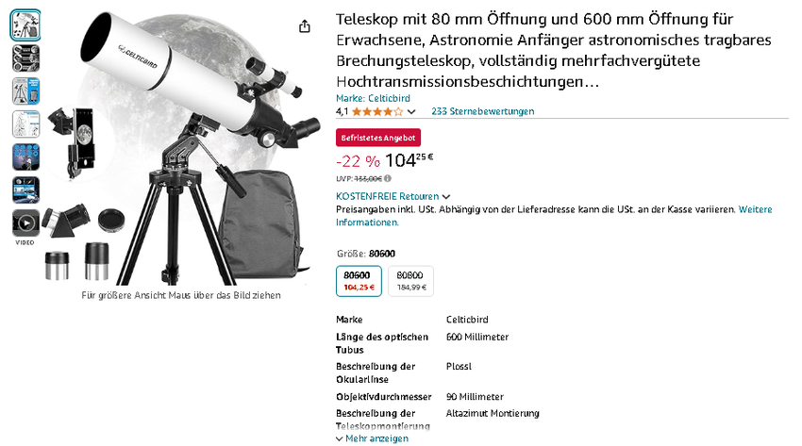This screenshot has width=802, height=446.
Task: Select the third thumbnail showing tripod
Action: (x=25, y=91)
